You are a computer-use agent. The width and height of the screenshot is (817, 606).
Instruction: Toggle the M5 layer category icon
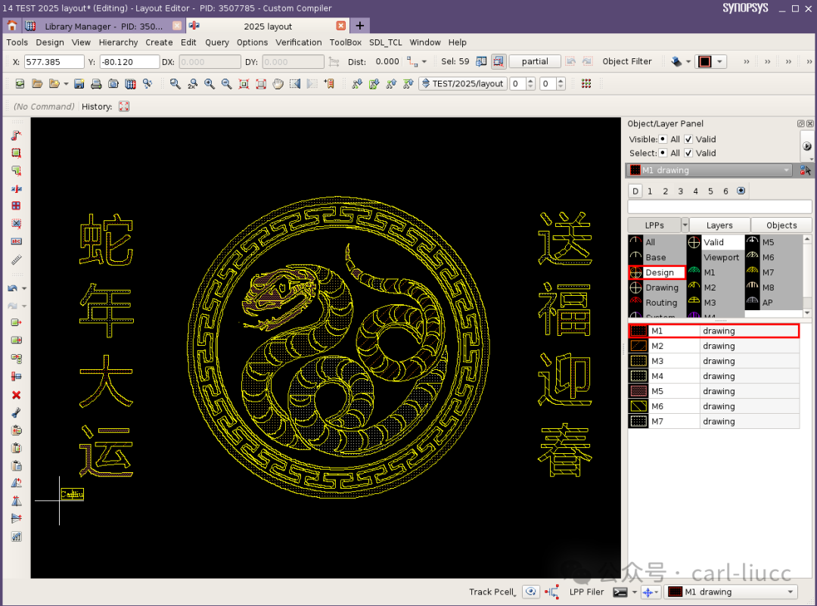752,242
